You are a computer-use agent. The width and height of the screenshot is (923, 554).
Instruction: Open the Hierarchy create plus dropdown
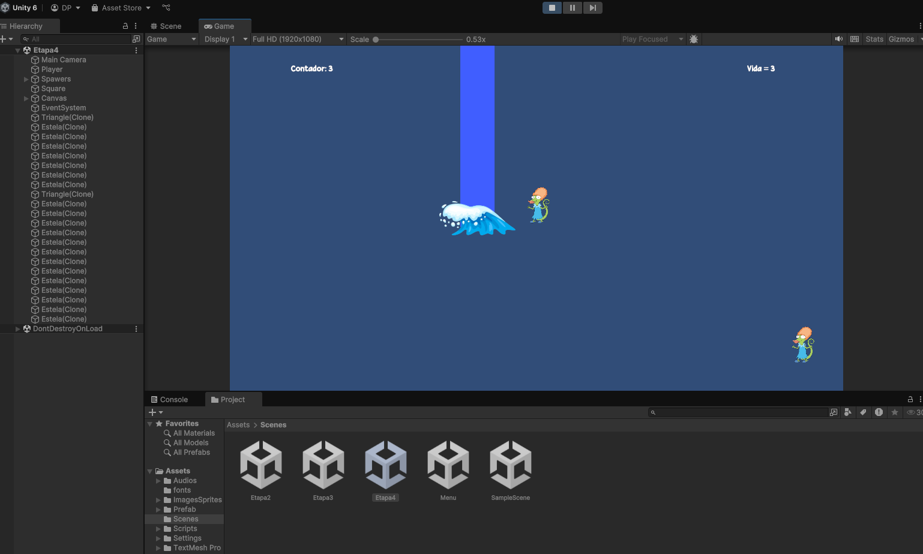coord(7,39)
